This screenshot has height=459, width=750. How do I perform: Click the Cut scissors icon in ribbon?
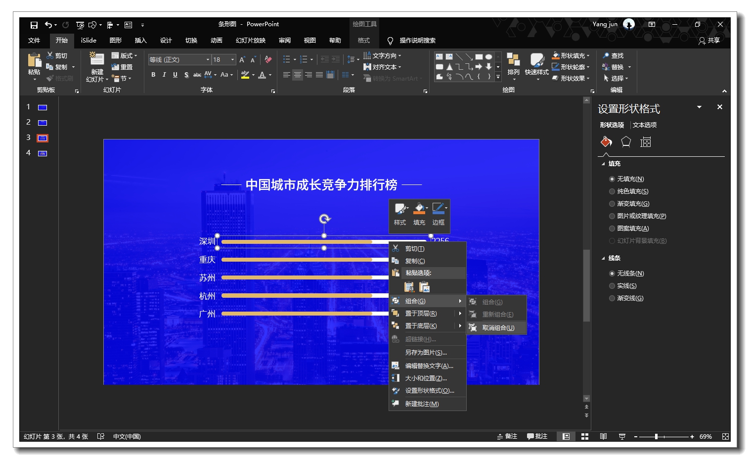coord(50,55)
